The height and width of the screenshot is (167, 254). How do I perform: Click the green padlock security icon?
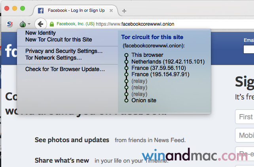[52, 24]
